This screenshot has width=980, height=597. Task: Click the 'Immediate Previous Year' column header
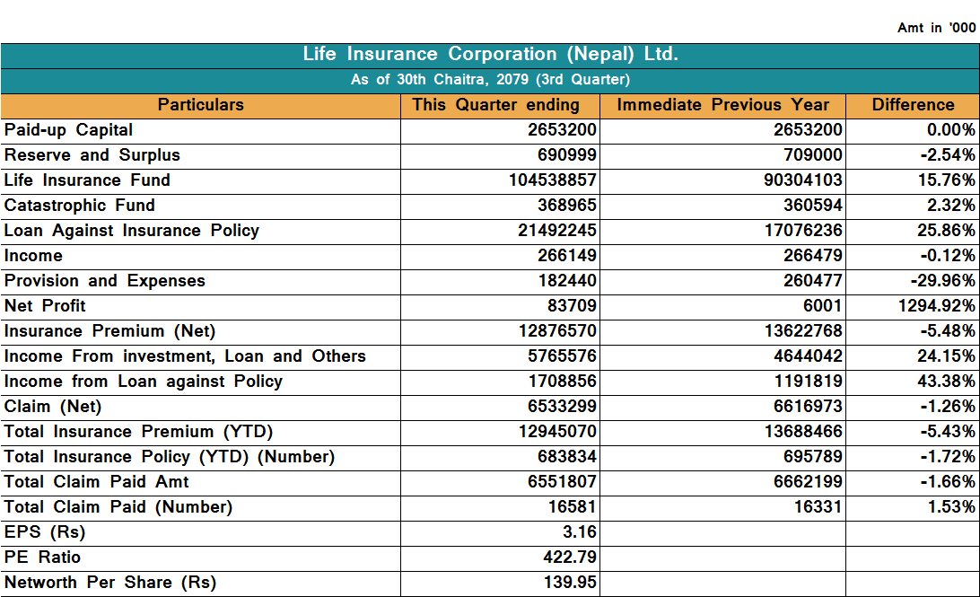point(723,105)
